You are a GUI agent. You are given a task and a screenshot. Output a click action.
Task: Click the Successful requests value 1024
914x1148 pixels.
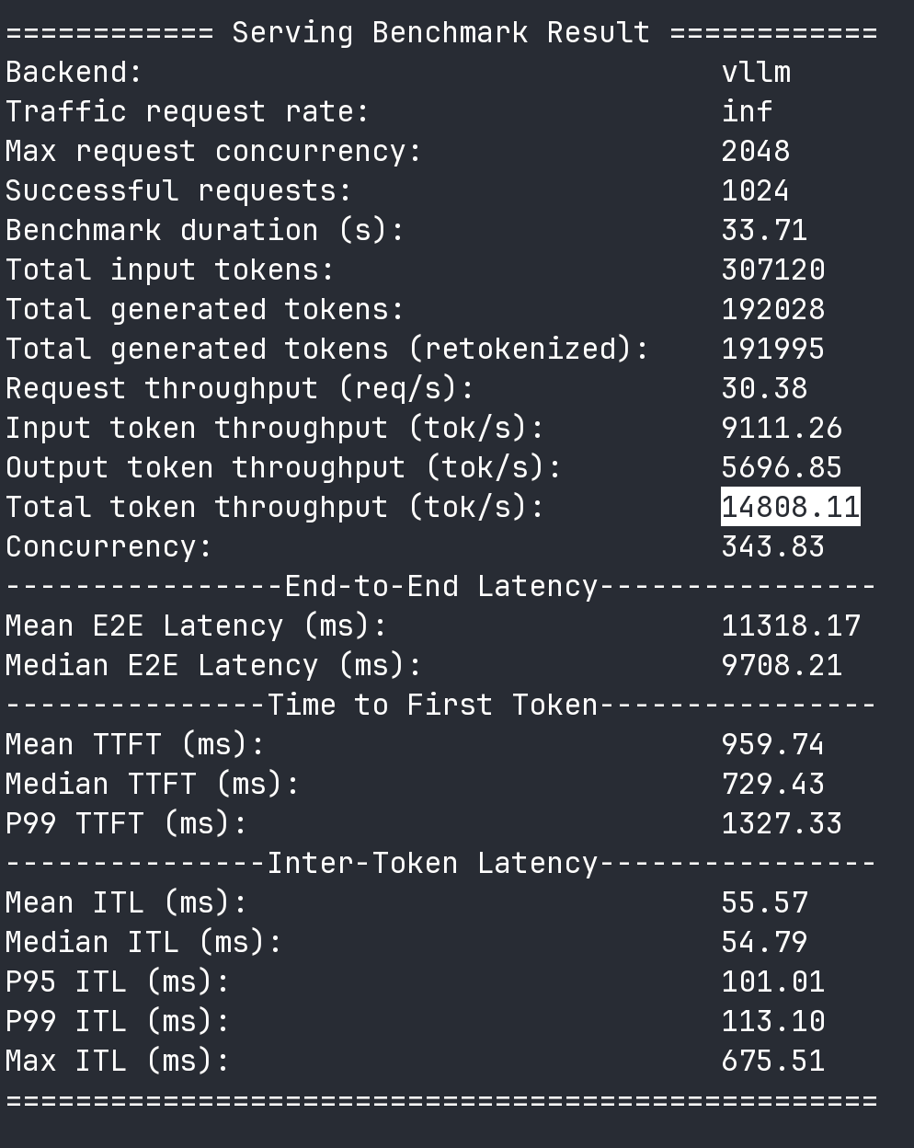coord(756,190)
